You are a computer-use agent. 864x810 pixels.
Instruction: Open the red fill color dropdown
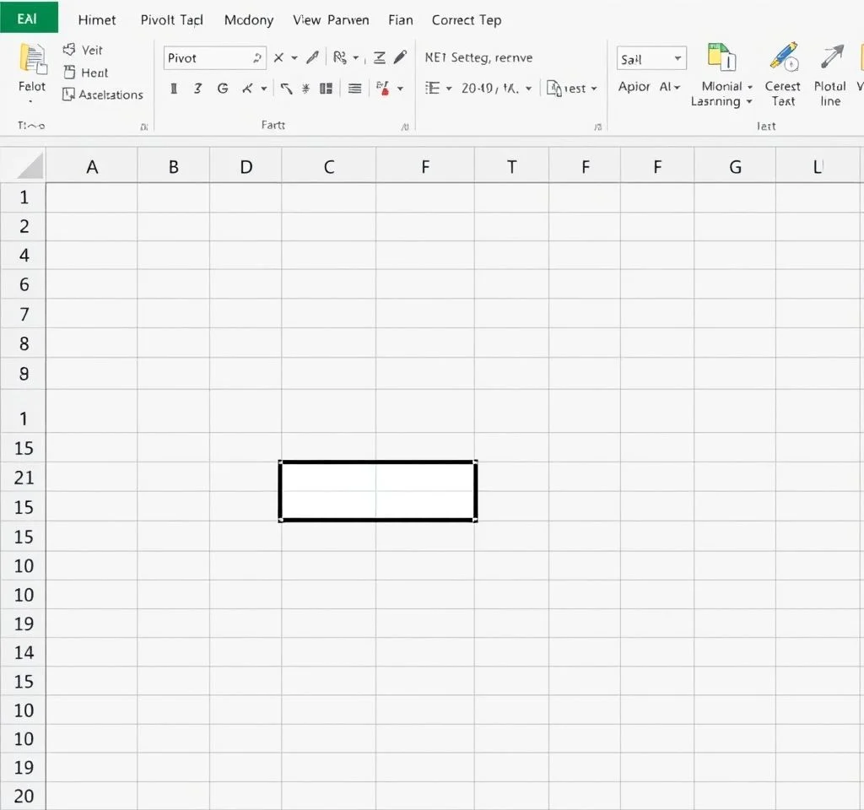[400, 88]
